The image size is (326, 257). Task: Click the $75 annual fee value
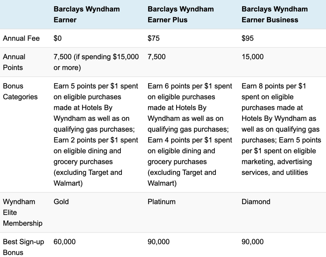coord(153,38)
